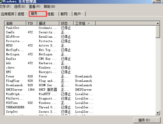The image size is (163, 124).
Task: Select the W32Time service row
Action: coord(80,103)
